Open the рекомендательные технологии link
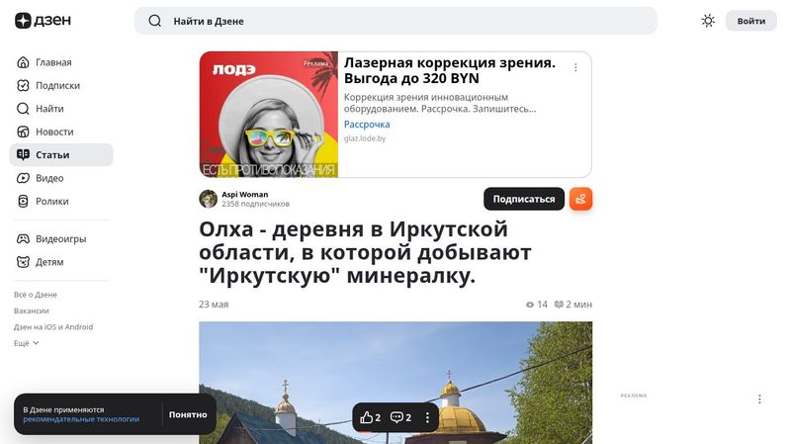 81,418
